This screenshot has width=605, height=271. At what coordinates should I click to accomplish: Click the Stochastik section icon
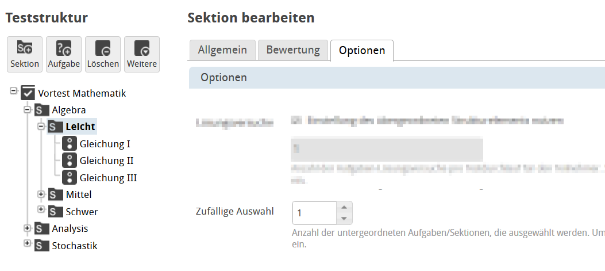point(41,246)
